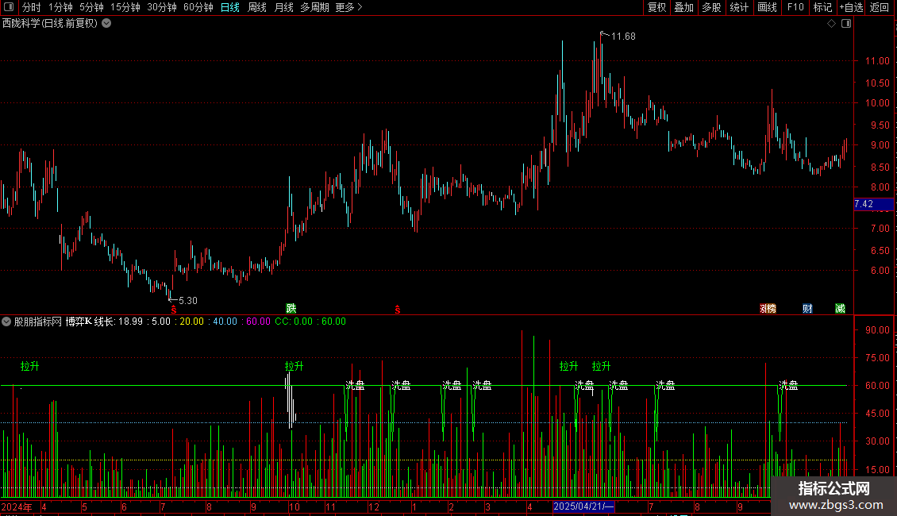
Task: Click the 返回 back button
Action: pos(880,7)
